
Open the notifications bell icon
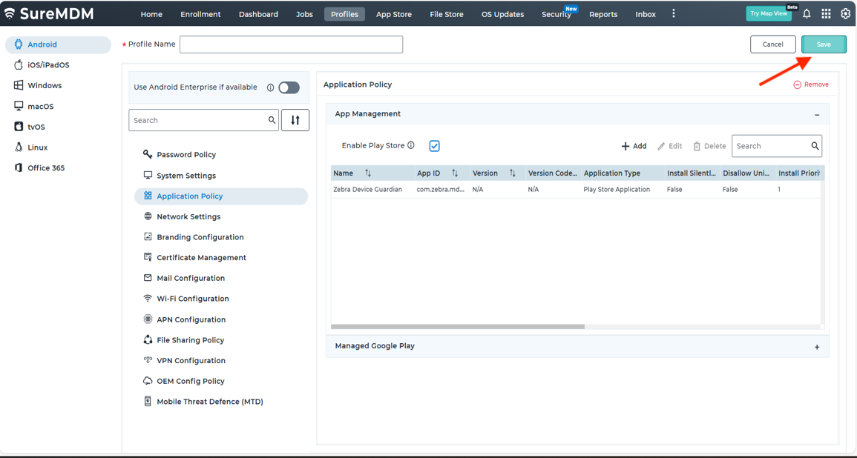807,14
